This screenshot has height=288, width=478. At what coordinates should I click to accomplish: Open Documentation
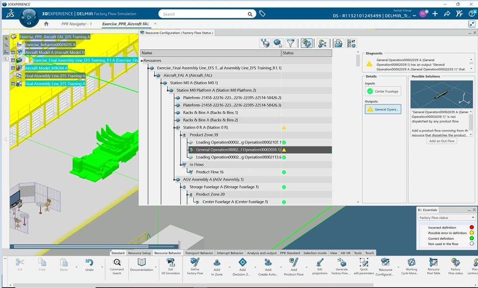coord(141,265)
